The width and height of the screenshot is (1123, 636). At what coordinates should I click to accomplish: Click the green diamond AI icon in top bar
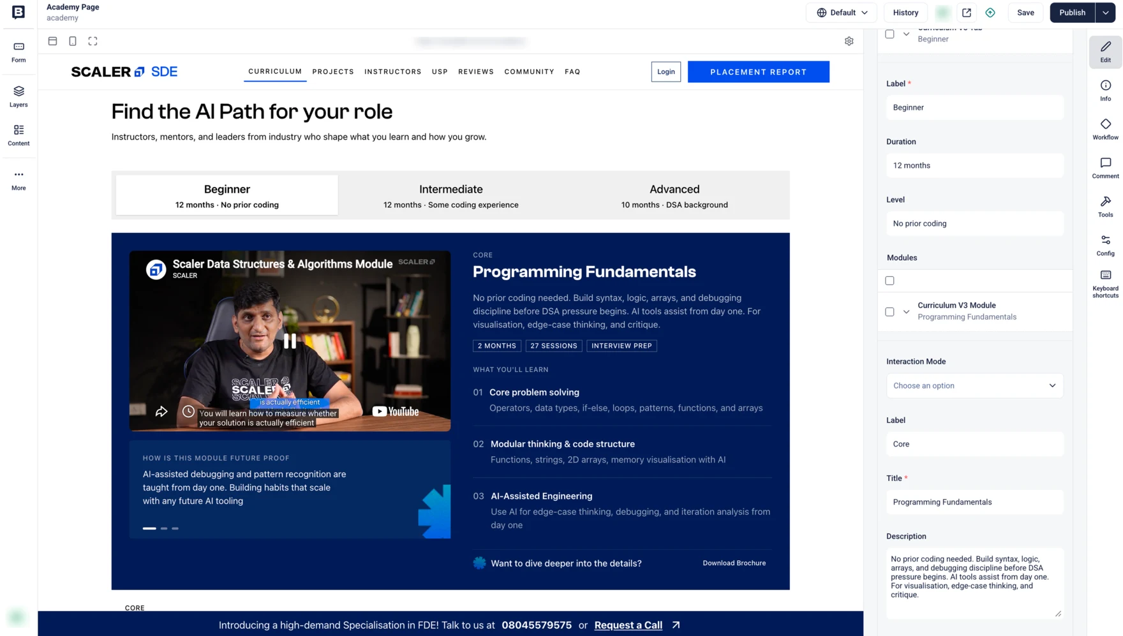[990, 13]
